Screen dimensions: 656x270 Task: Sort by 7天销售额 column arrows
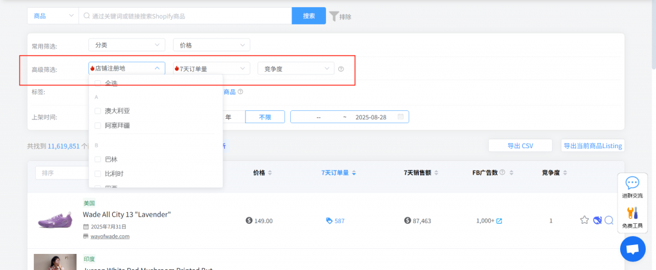click(436, 173)
